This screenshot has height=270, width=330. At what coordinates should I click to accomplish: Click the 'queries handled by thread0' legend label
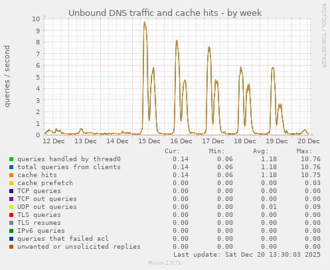[69, 159]
